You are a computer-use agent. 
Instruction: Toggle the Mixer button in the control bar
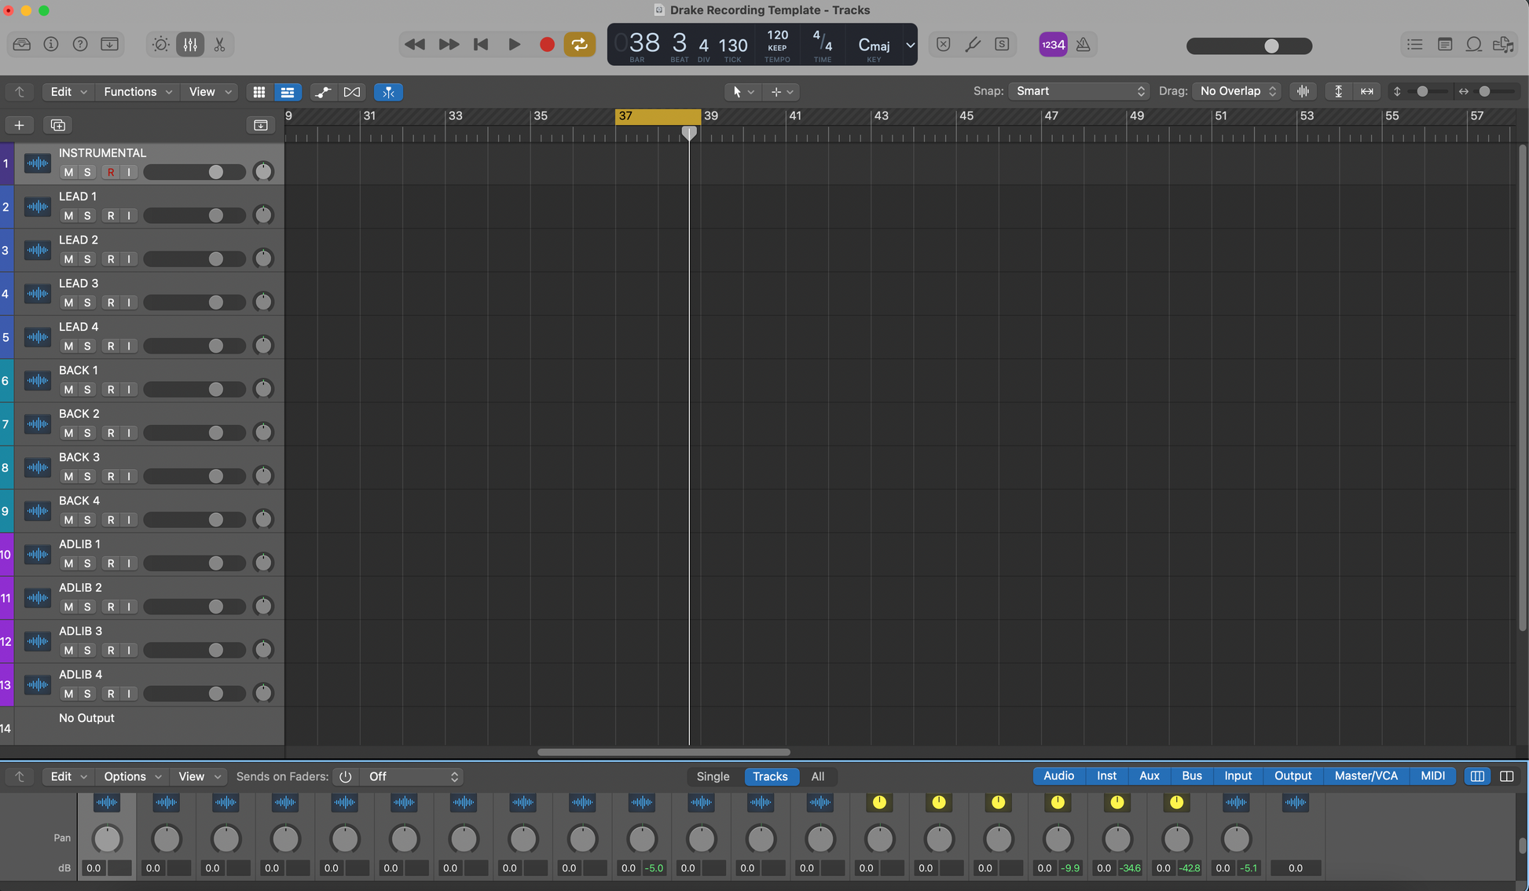190,45
